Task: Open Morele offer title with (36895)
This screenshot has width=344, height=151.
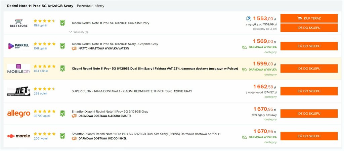Action: tap(146, 134)
